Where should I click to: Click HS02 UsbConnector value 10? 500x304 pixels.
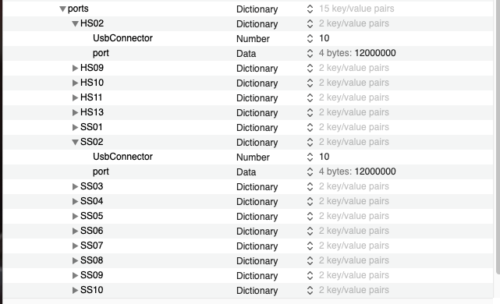click(x=324, y=38)
